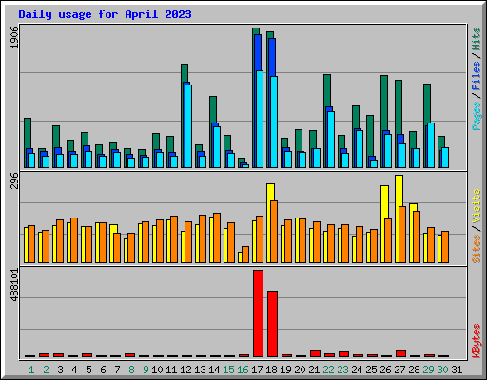Click the 'Visits' legend label

(x=477, y=207)
